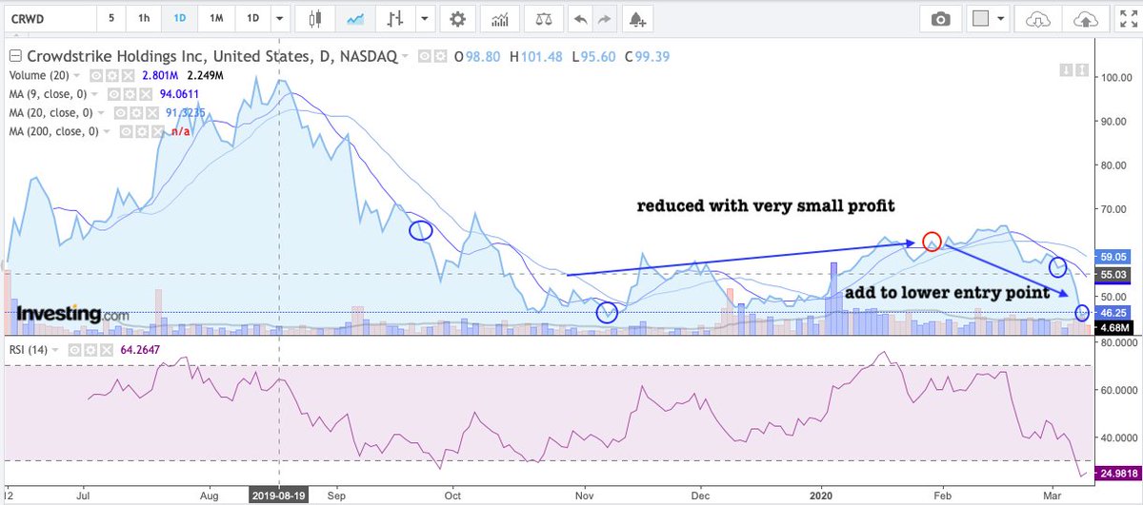Viewport: 1143px width, 505px height.
Task: Click 46.25 price label on axis
Action: pos(1113,312)
